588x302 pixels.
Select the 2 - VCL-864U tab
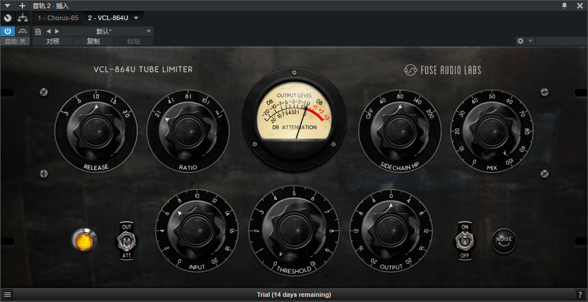[x=108, y=18]
